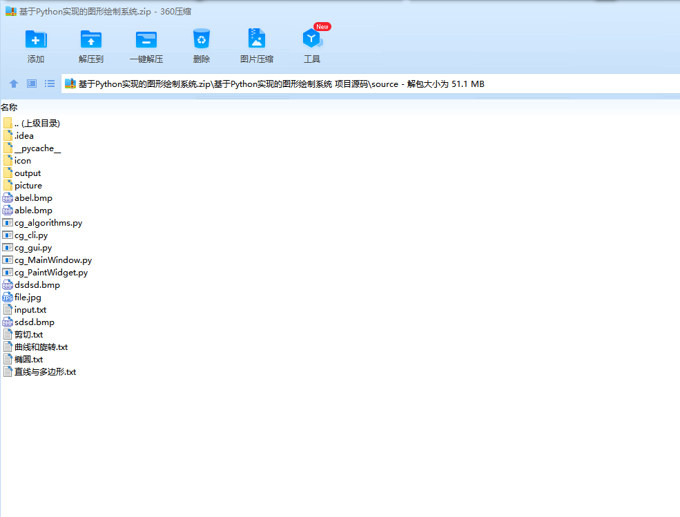Click the address path field

coord(371,84)
